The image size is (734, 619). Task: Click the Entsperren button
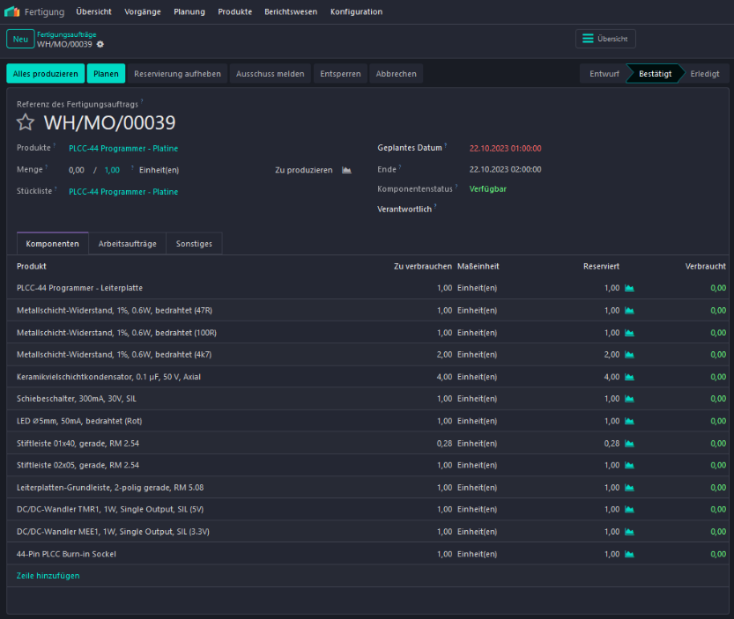340,74
